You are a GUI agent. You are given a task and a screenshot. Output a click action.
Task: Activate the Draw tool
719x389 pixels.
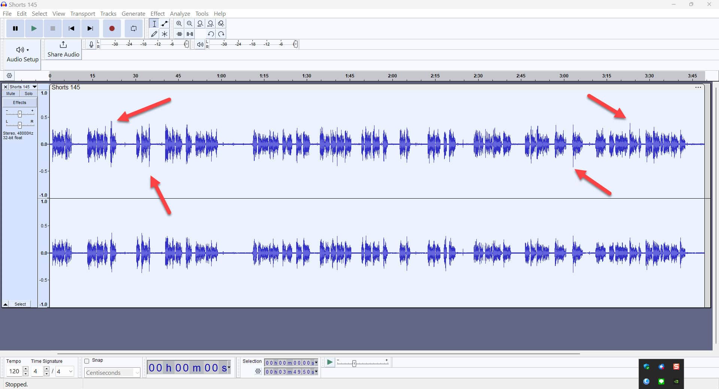(154, 34)
